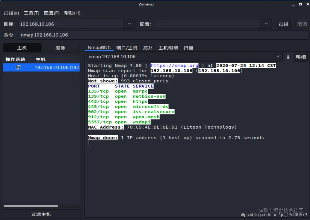Image resolution: width=310 pixels, height=220 pixels.
Task: Click the 扫描 scan button
Action: (x=284, y=24)
